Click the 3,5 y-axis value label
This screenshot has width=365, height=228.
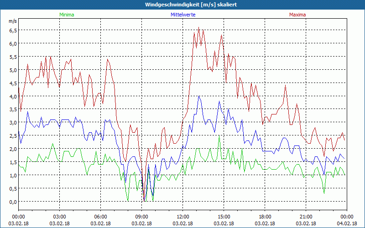click(13, 109)
